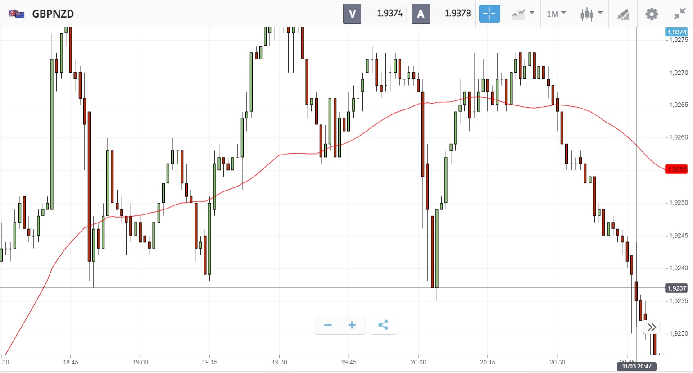This screenshot has height=373, width=693.
Task: Click the 20:00 label on time axis
Action: point(418,362)
